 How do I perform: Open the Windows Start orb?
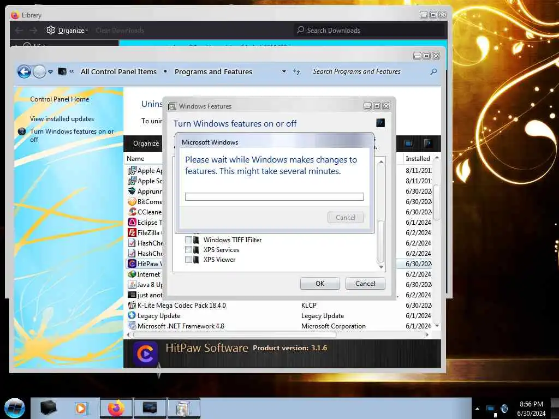coord(15,408)
